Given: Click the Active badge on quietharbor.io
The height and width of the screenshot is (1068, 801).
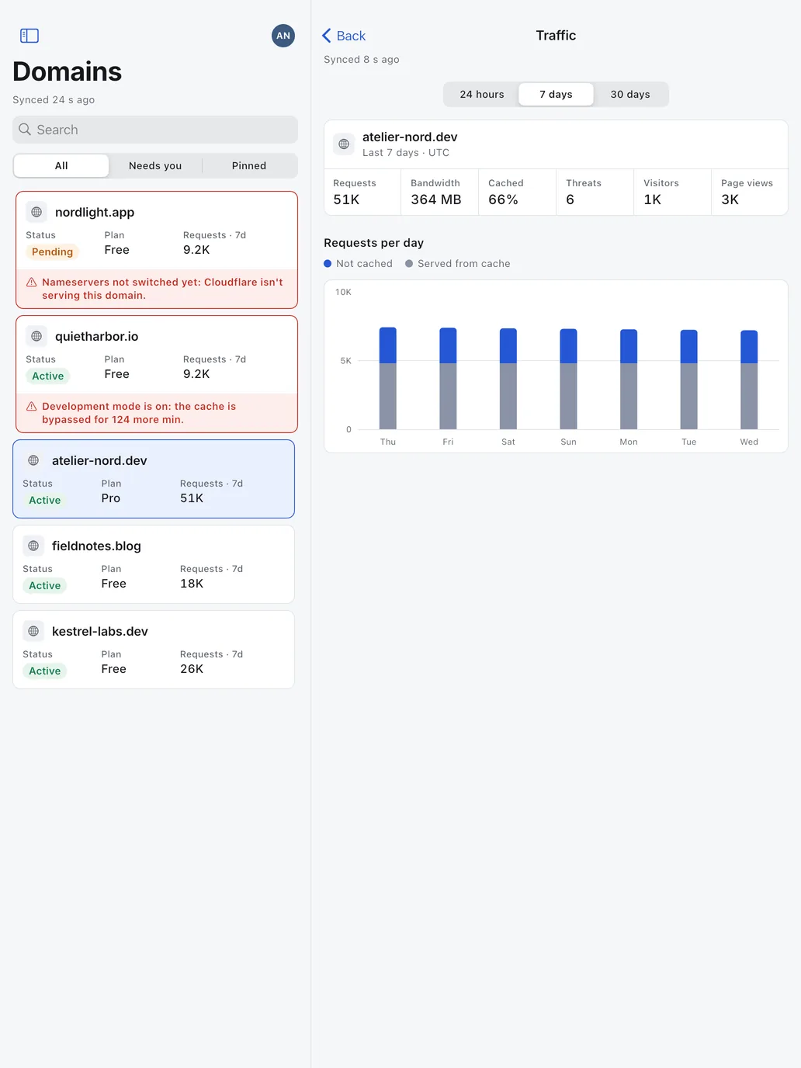Looking at the screenshot, I should [x=48, y=376].
